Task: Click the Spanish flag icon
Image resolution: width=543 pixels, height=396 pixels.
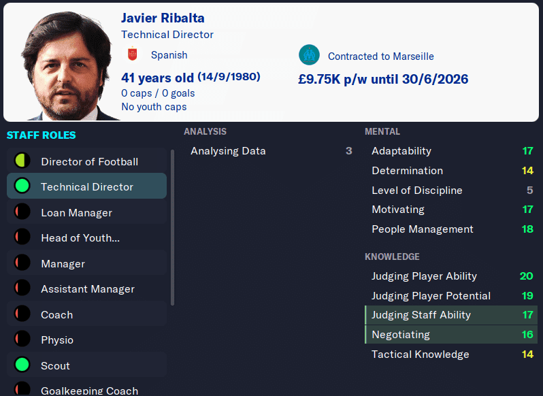Action: pyautogui.click(x=132, y=54)
